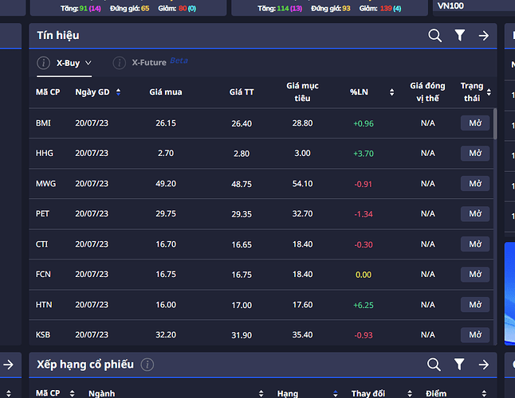515x398 pixels.
Task: Click Mở button for BMI row
Action: (x=475, y=123)
